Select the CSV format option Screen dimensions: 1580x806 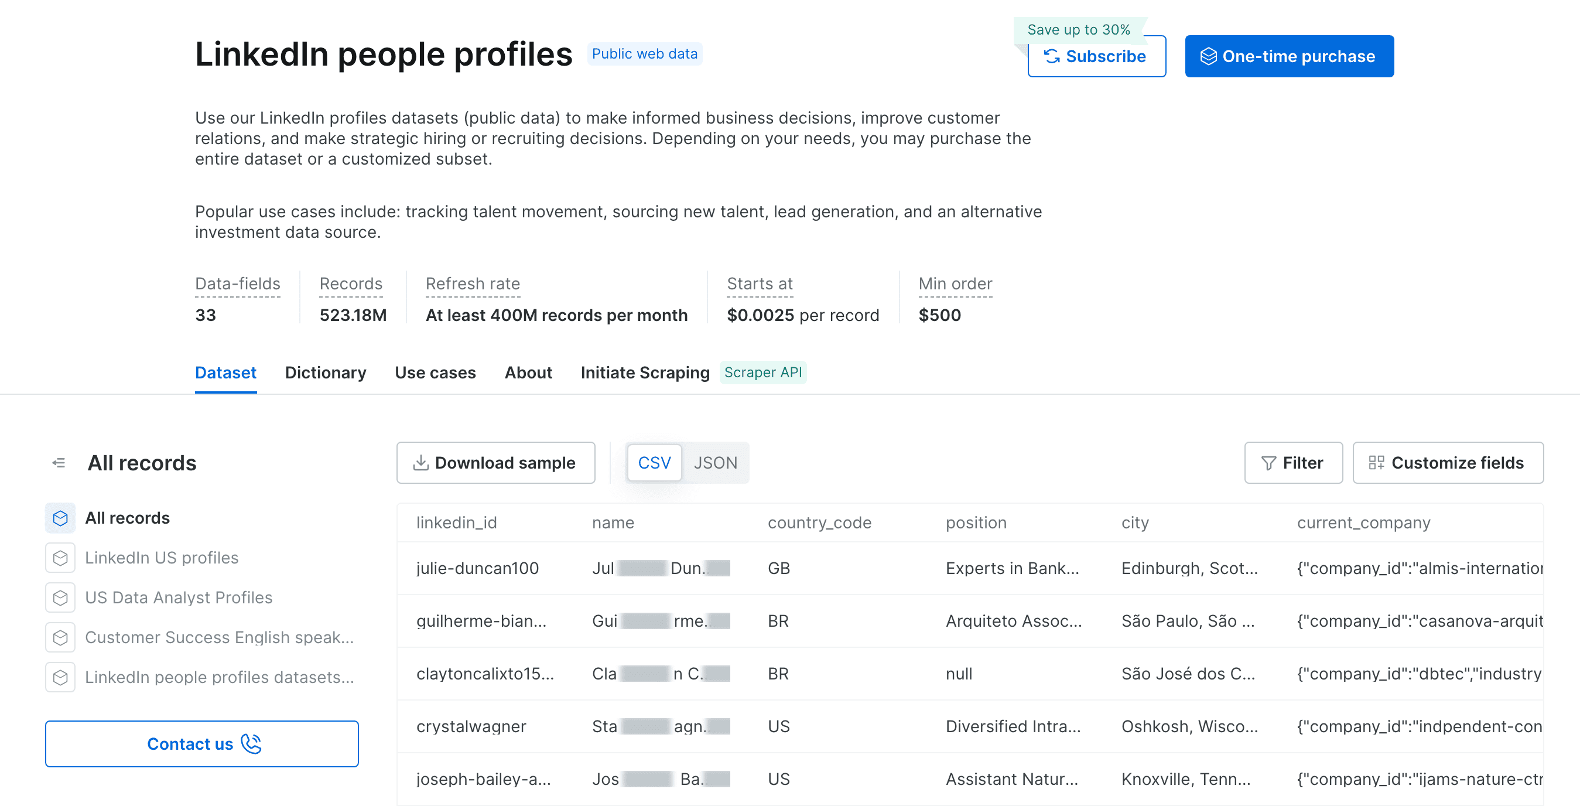[655, 463]
